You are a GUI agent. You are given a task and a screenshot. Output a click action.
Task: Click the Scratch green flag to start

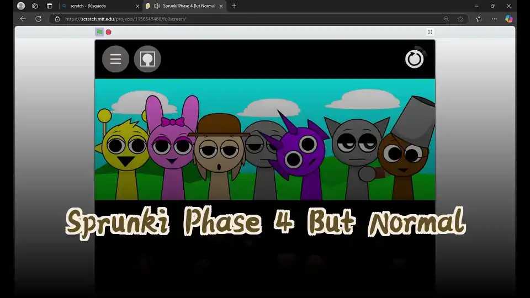point(99,32)
